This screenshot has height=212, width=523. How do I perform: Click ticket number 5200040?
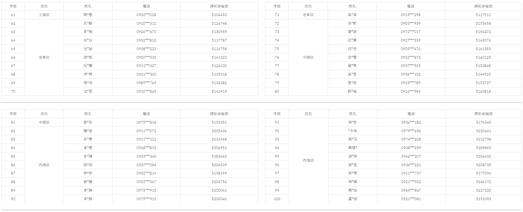pyautogui.click(x=219, y=199)
